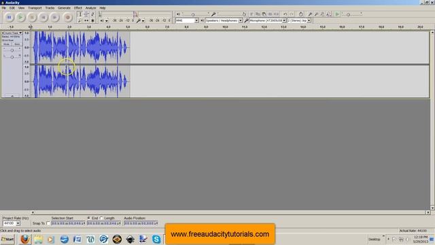Click the horizontal scrollbar right arrow
The height and width of the screenshot is (245, 435).
point(428,212)
